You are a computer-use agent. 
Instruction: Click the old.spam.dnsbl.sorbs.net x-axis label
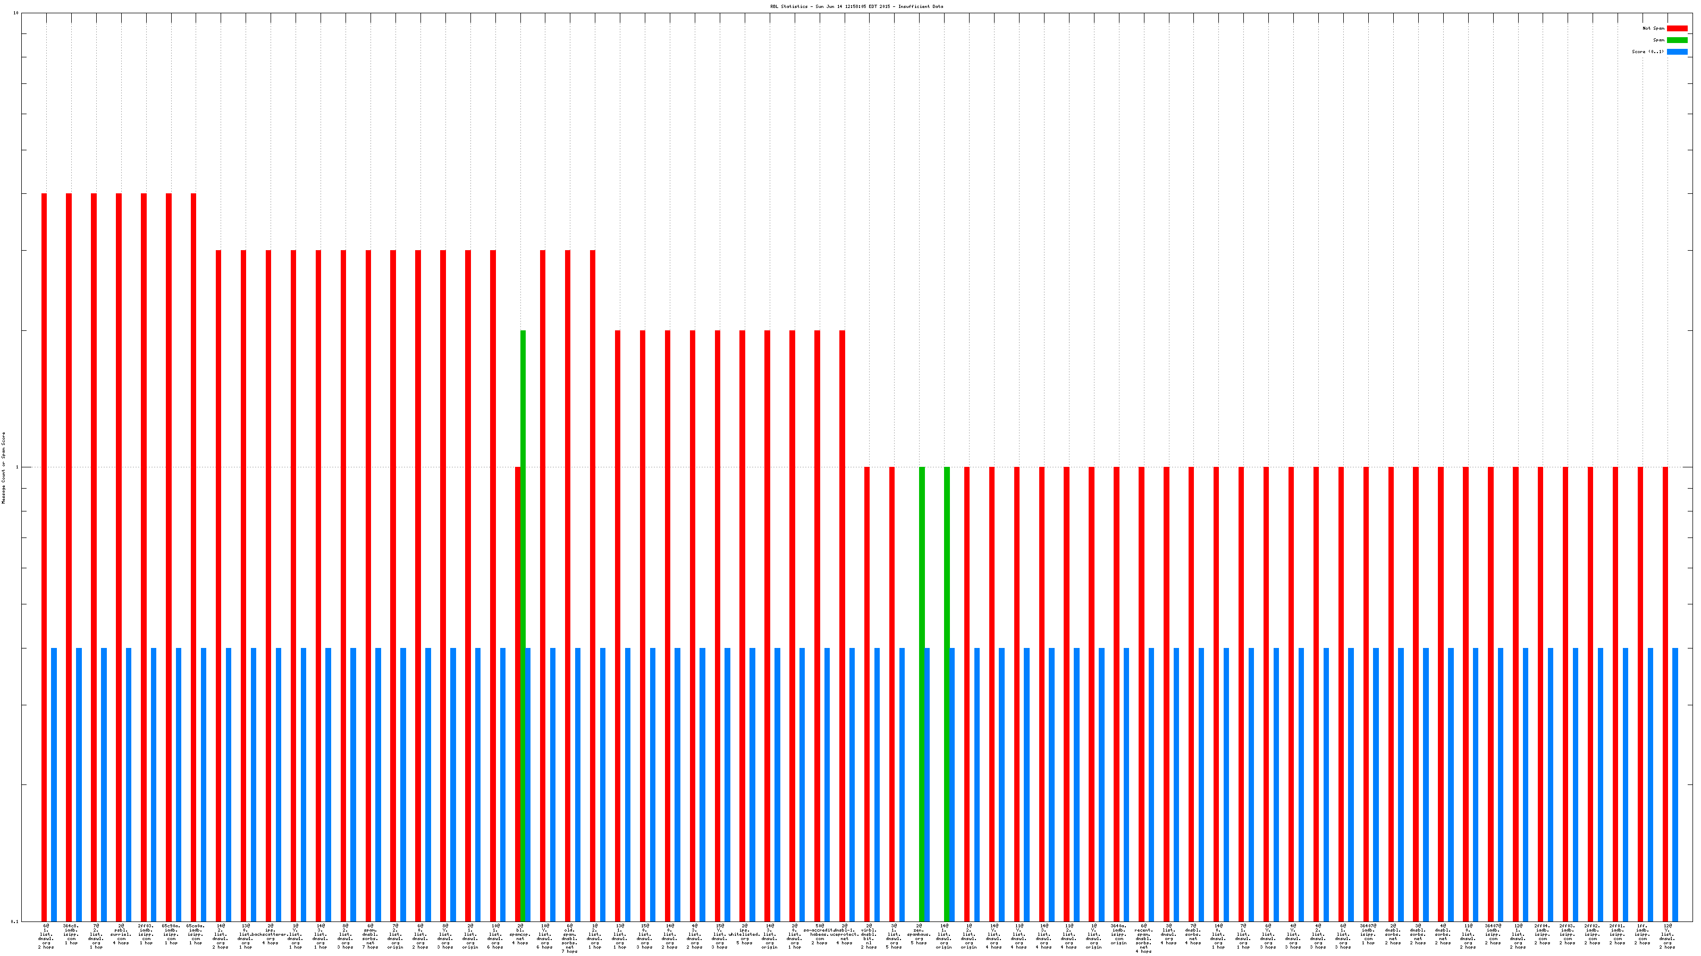click(569, 938)
